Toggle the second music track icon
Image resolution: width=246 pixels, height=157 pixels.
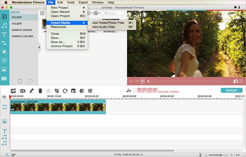tap(5, 143)
